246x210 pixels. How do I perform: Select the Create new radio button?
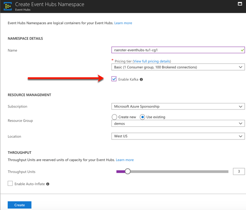tap(114, 117)
